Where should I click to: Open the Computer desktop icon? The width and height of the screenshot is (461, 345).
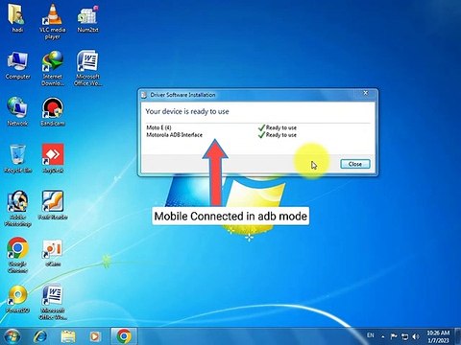point(17,65)
